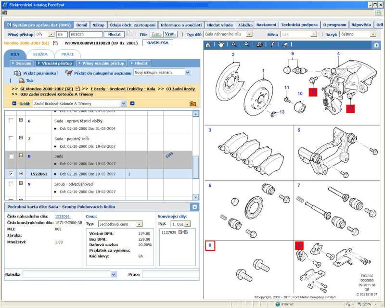Print the diagram with printer icon
This screenshot has width=385, height=308.
click(259, 45)
